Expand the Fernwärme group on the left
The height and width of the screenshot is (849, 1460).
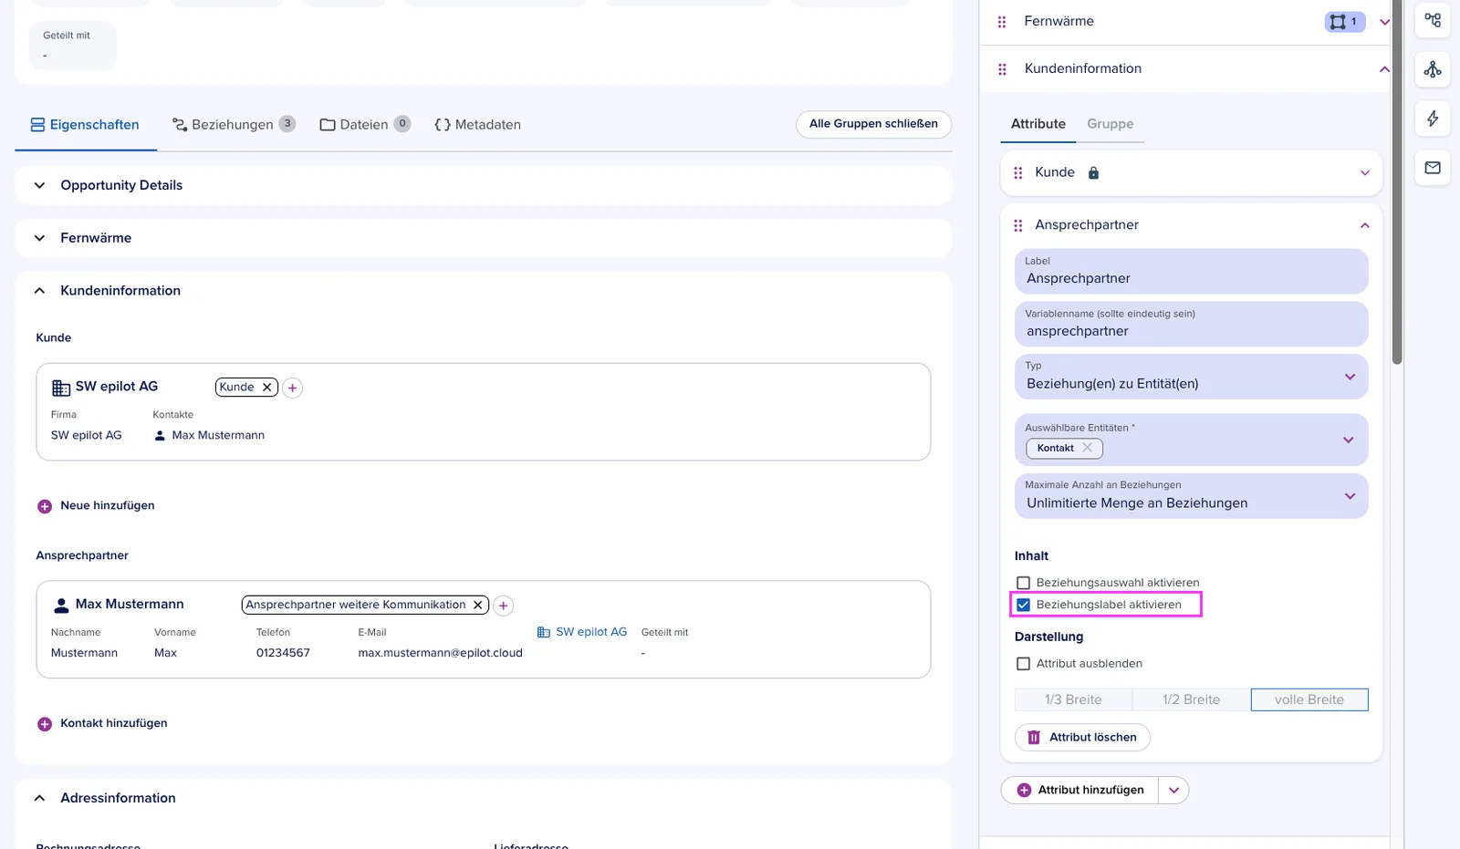click(x=39, y=238)
